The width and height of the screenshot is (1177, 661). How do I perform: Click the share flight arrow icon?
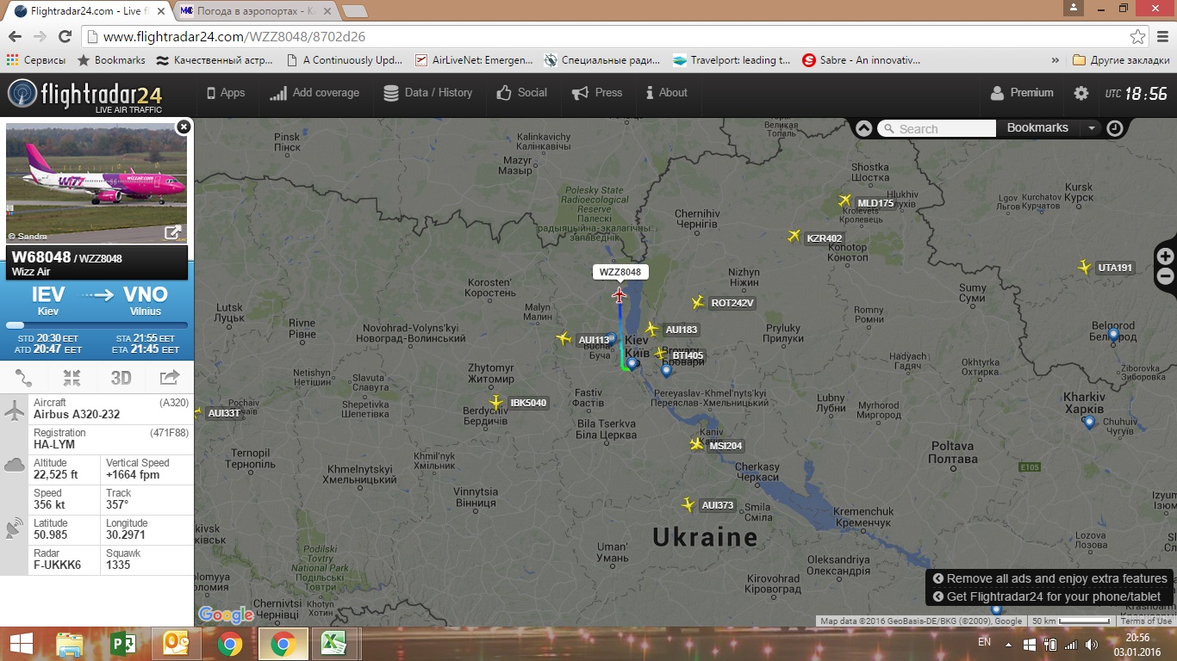click(170, 378)
